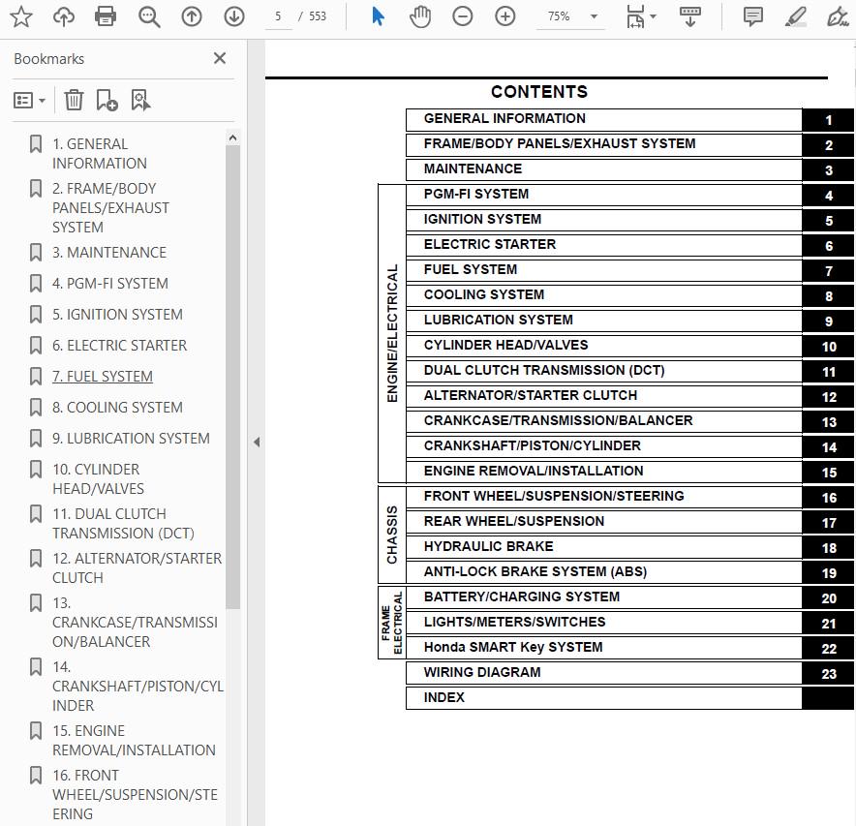Open bookmark 12. ALTERNATOR/STARTER CLUTCH
856x826 pixels.
138,567
